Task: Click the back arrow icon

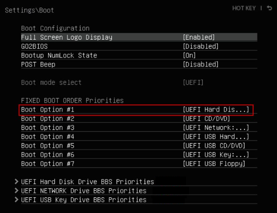Action: (269, 8)
